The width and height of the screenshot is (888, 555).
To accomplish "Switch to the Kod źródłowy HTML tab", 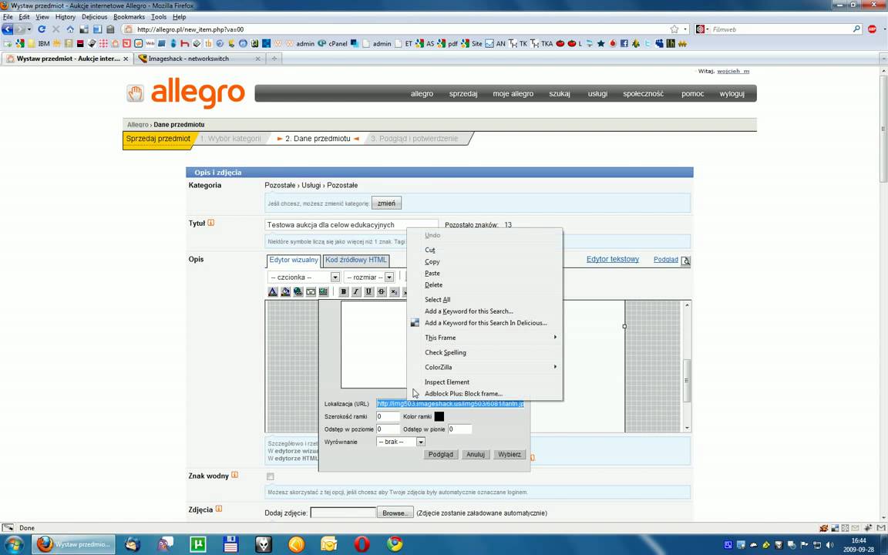I will click(x=356, y=260).
